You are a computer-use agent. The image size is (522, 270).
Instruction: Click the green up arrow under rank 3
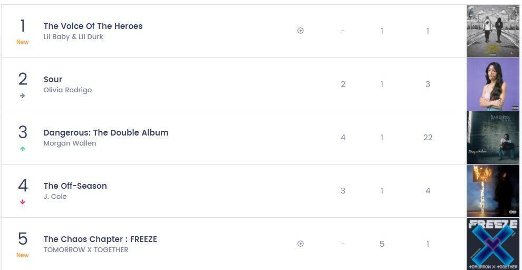coord(22,149)
